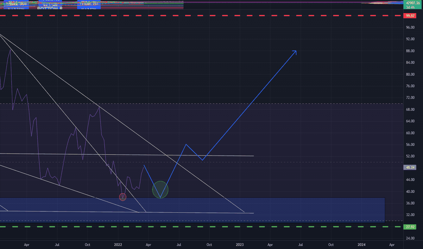Click the 76.00 price axis label

[x=410, y=86]
